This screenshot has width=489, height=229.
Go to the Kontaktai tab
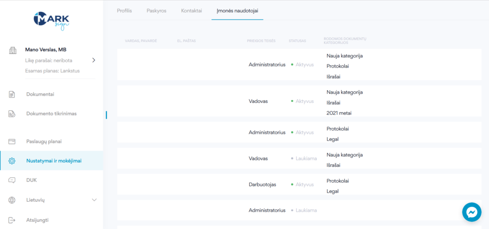191,11
